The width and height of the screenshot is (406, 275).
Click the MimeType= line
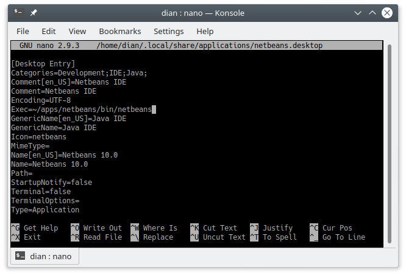point(30,146)
